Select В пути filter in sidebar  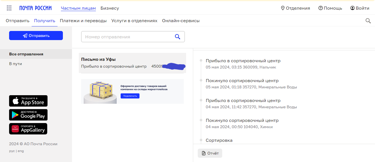36,64
